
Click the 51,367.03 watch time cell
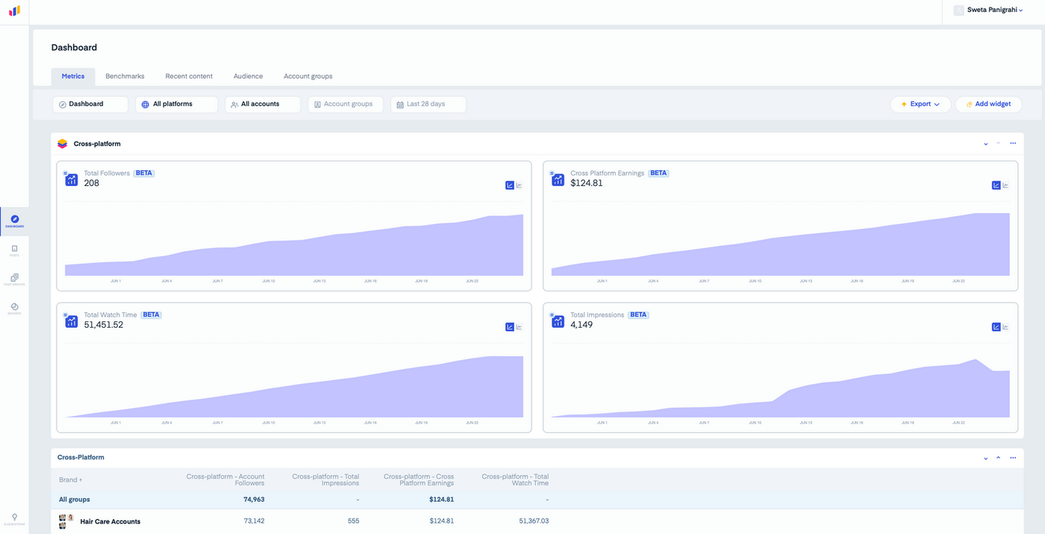coord(532,521)
